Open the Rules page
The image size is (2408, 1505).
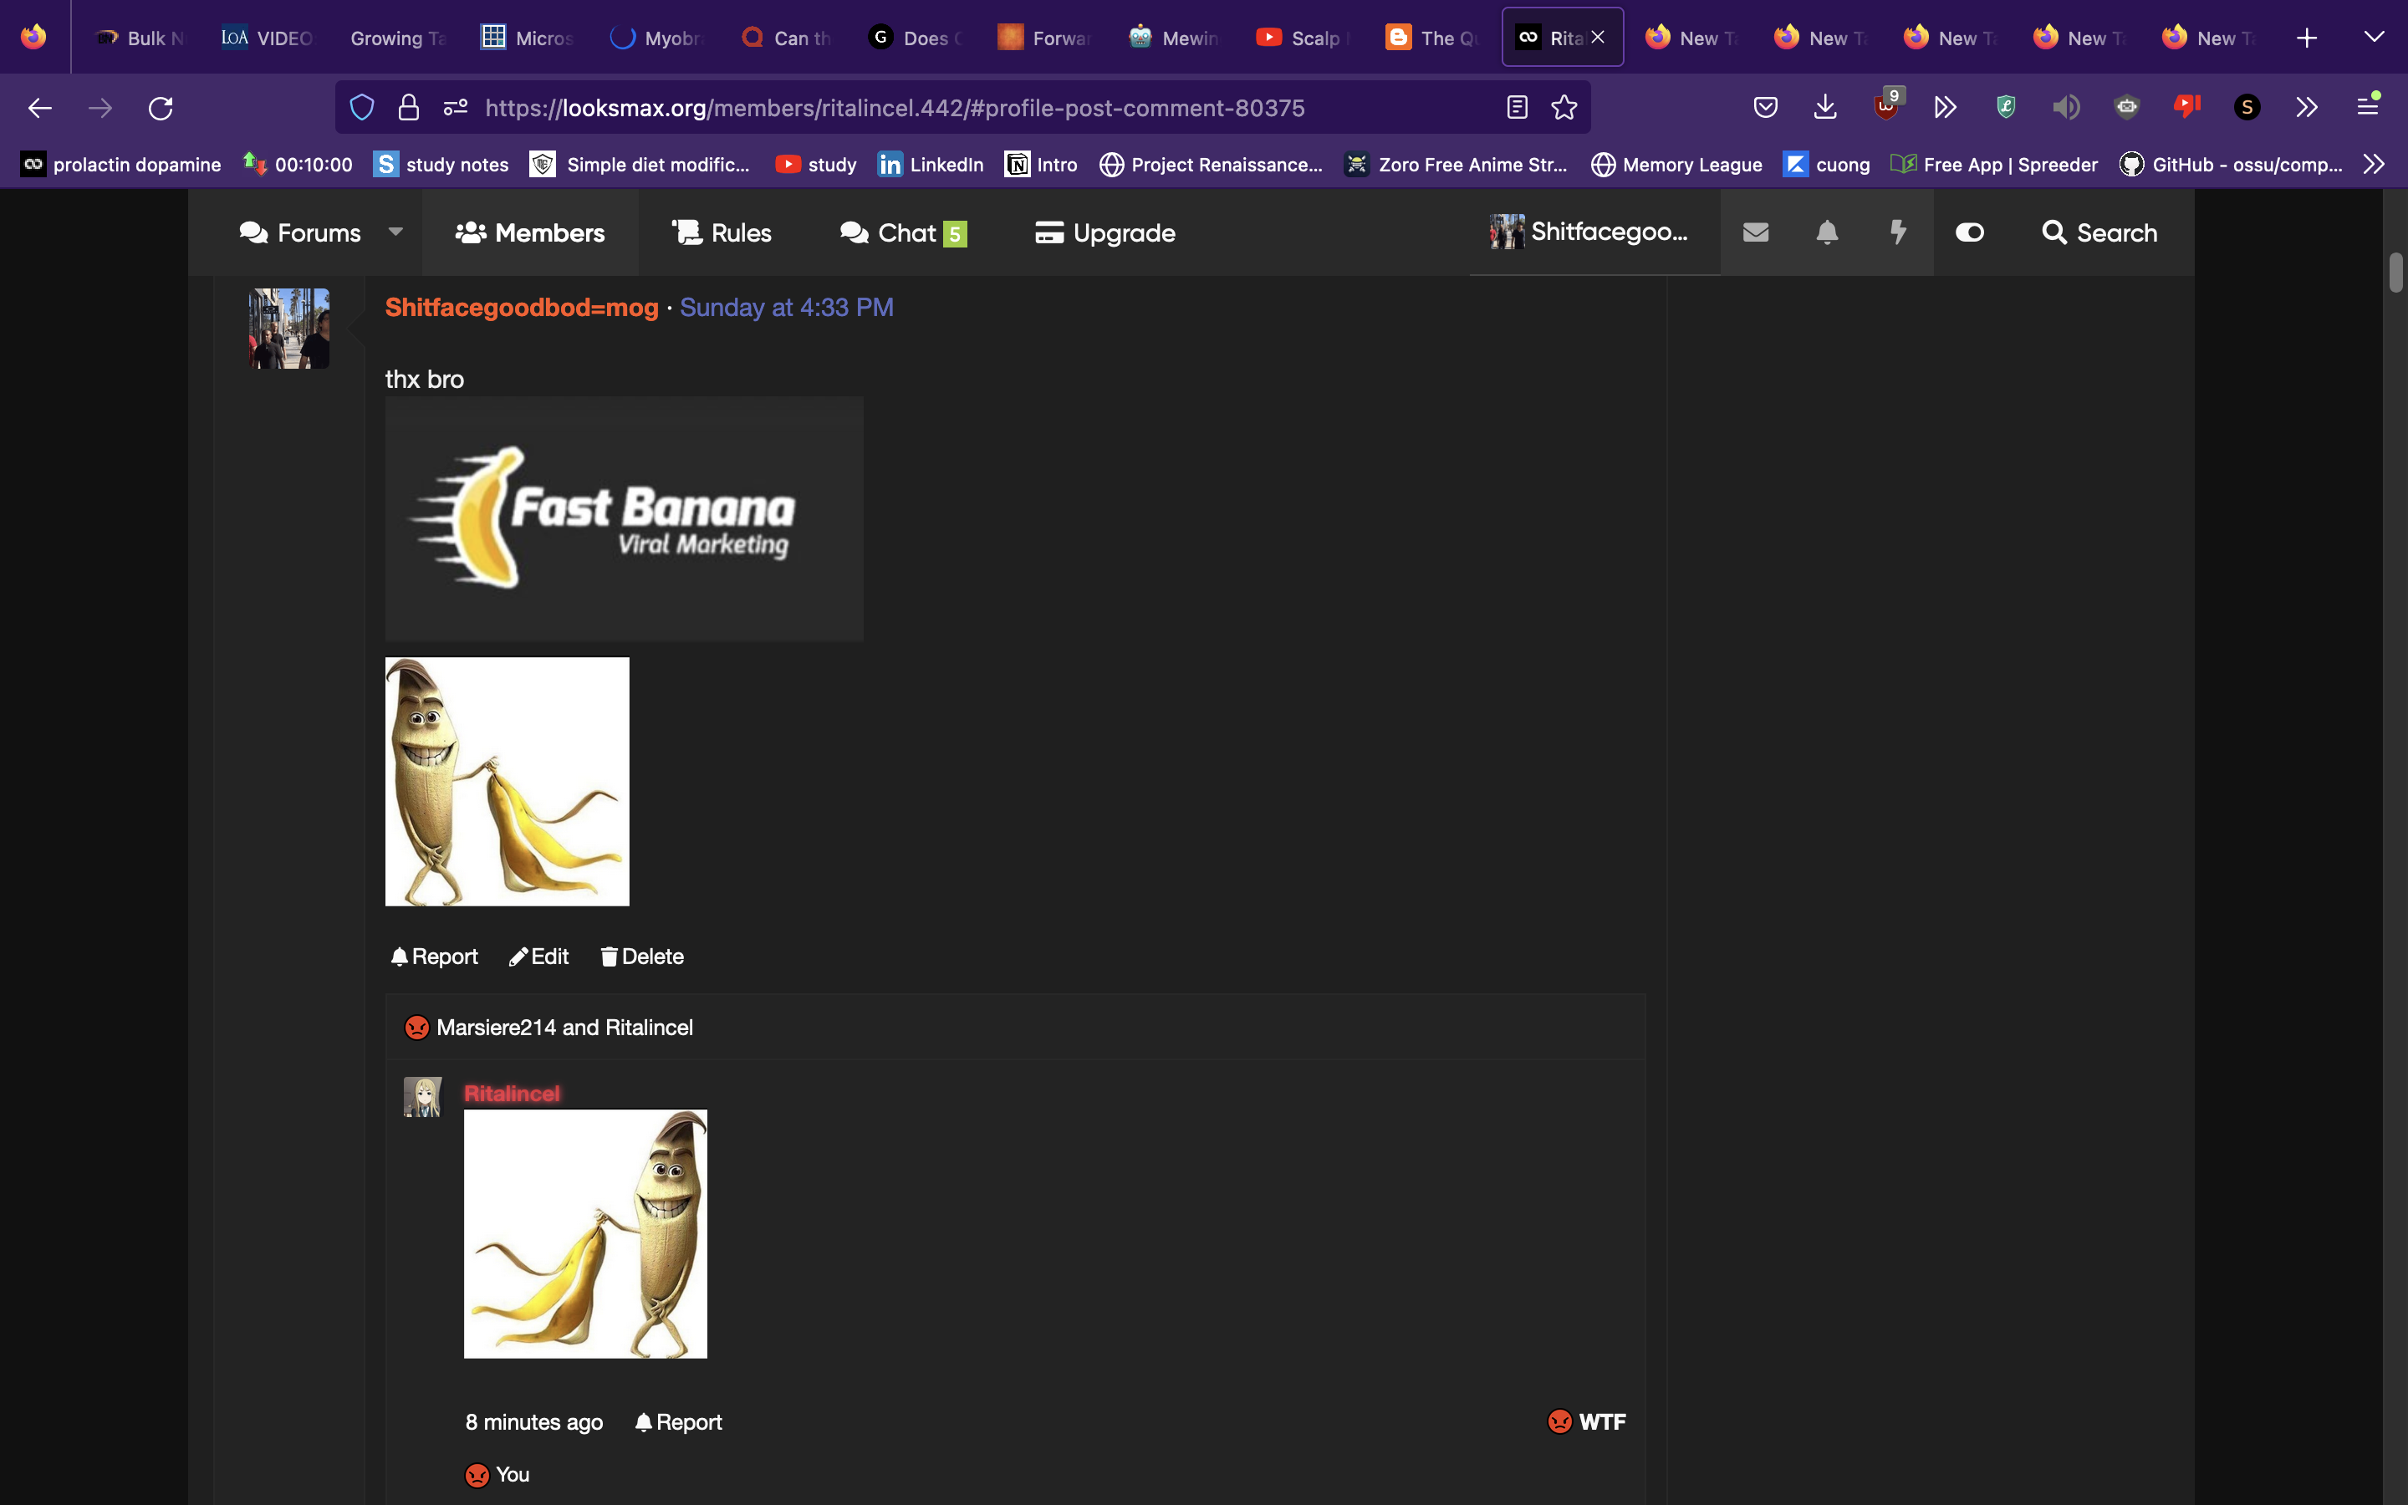(722, 232)
